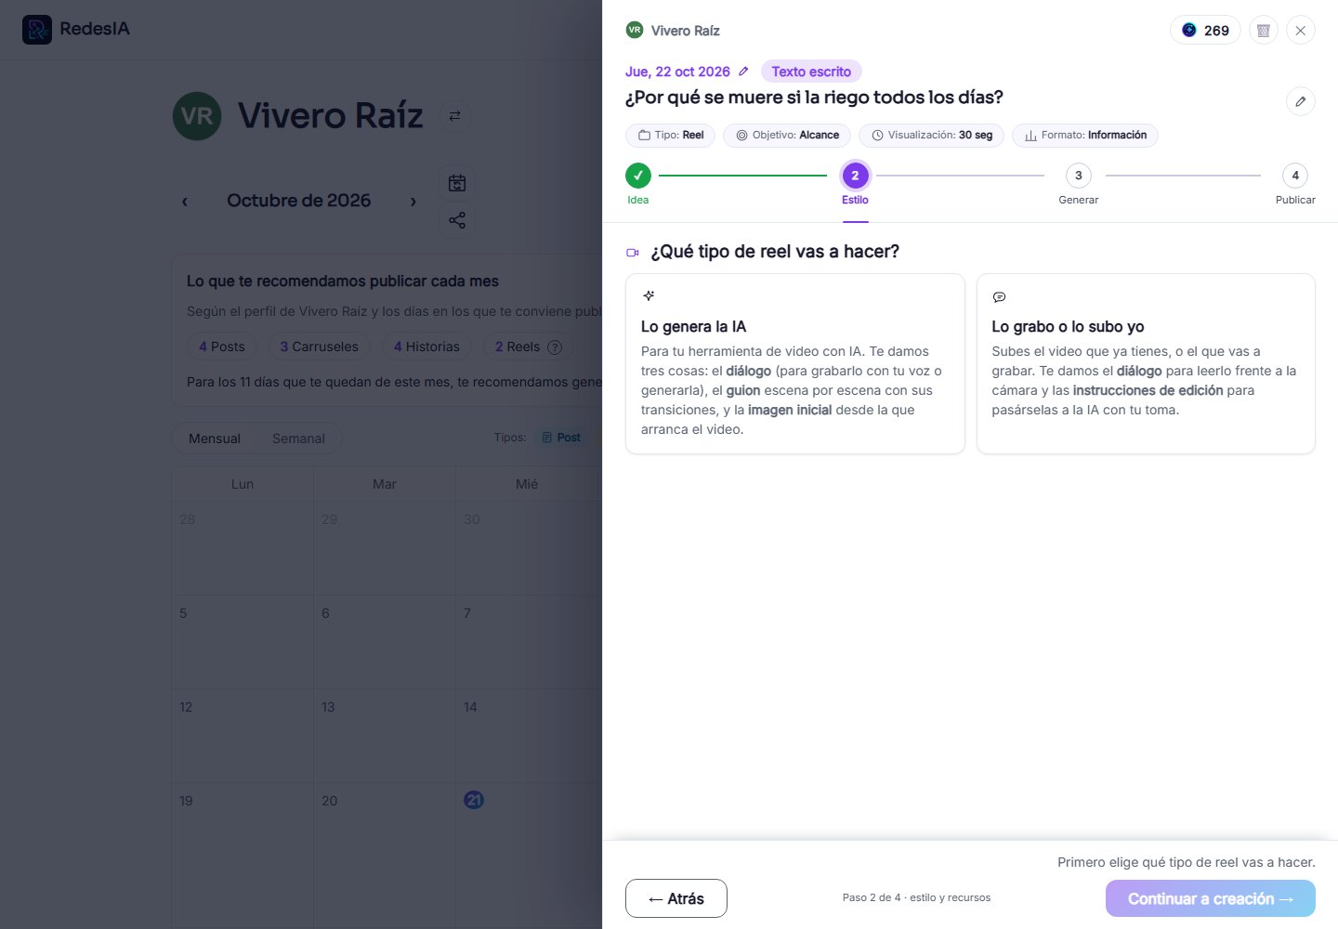Click the date Jue, 22 oct 2026

click(677, 72)
